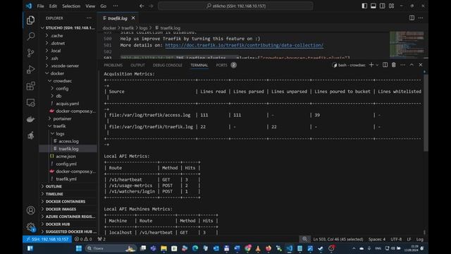This screenshot has width=451, height=254.
Task: Expand the portainer folder
Action: coord(62,119)
